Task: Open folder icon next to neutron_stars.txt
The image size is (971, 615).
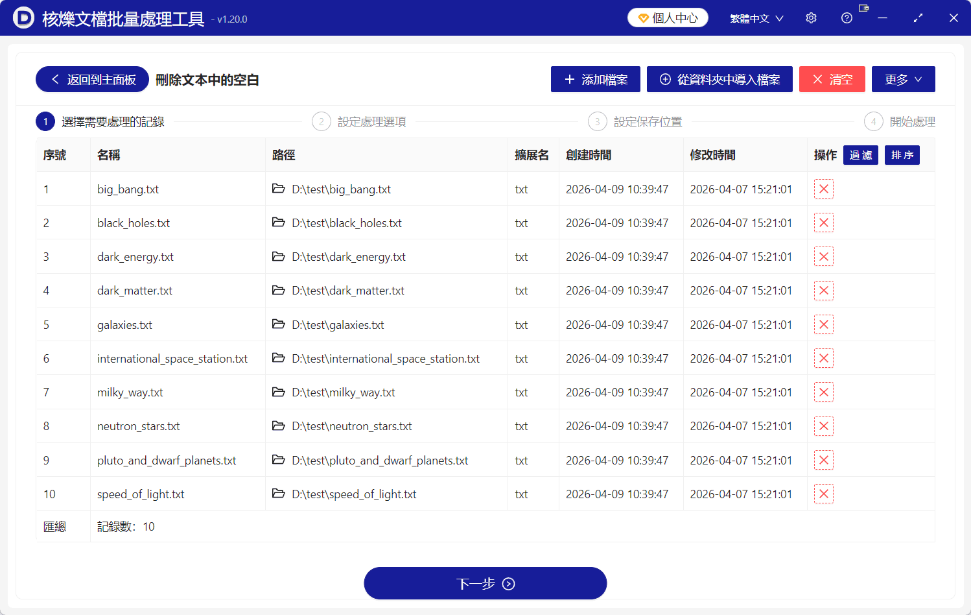Action: [x=278, y=426]
